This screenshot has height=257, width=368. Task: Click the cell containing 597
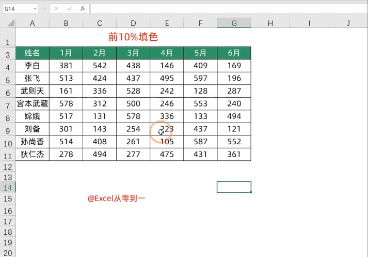coord(200,78)
